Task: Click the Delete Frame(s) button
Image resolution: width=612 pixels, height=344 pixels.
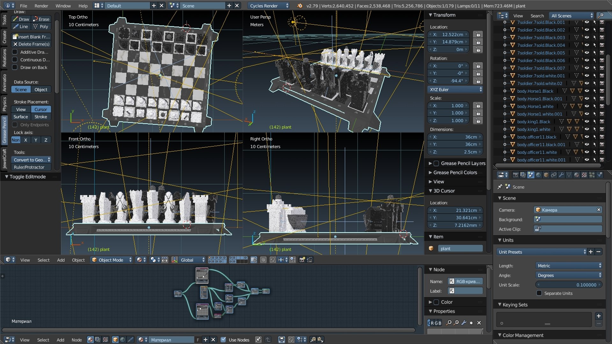Action: [31, 44]
